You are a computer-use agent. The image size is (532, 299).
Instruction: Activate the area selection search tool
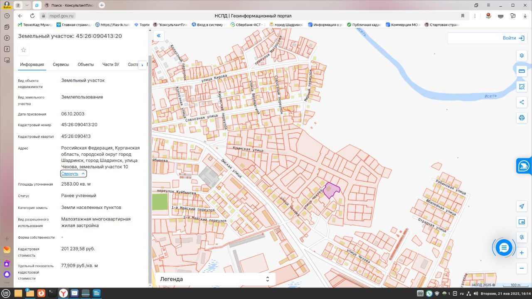pyautogui.click(x=522, y=87)
